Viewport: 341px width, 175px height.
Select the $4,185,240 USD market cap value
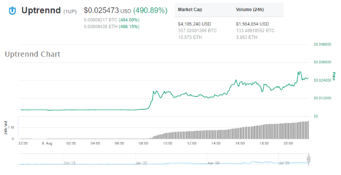(194, 24)
